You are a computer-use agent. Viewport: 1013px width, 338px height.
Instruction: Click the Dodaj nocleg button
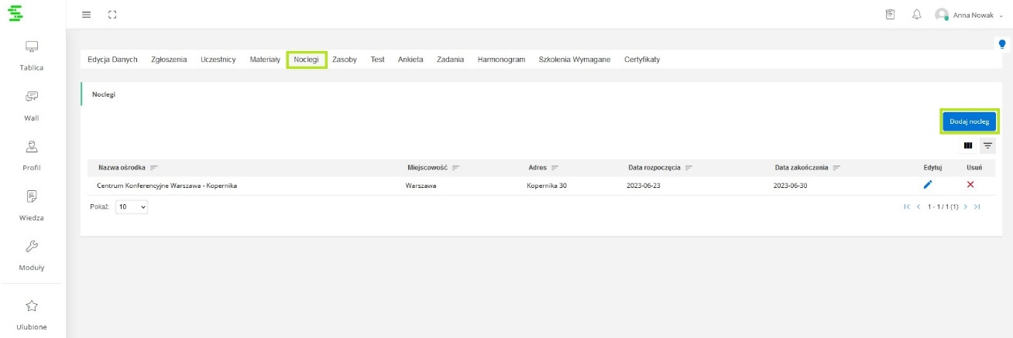(969, 122)
